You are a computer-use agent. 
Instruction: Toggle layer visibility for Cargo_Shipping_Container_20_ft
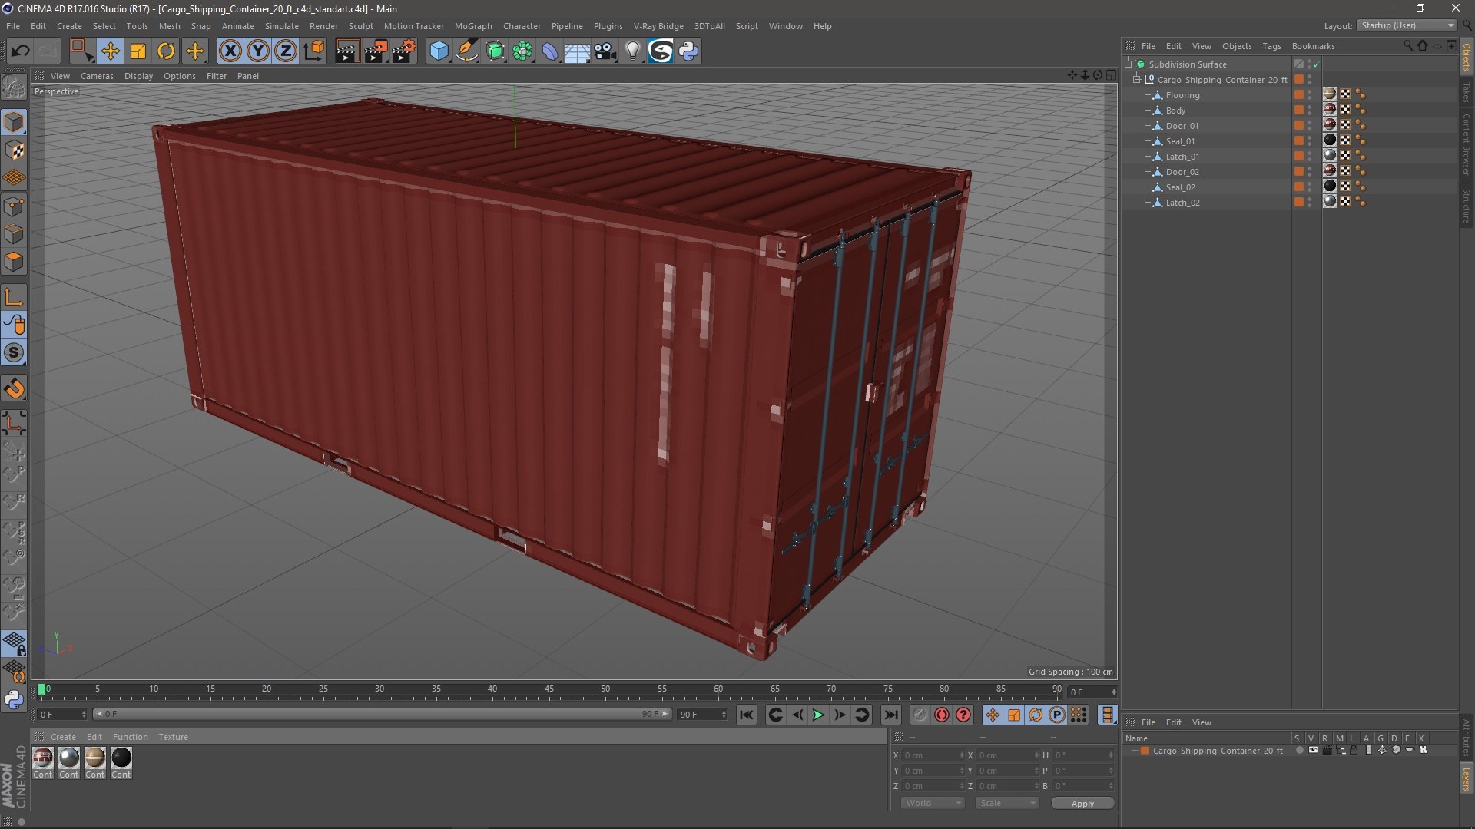coord(1313,751)
